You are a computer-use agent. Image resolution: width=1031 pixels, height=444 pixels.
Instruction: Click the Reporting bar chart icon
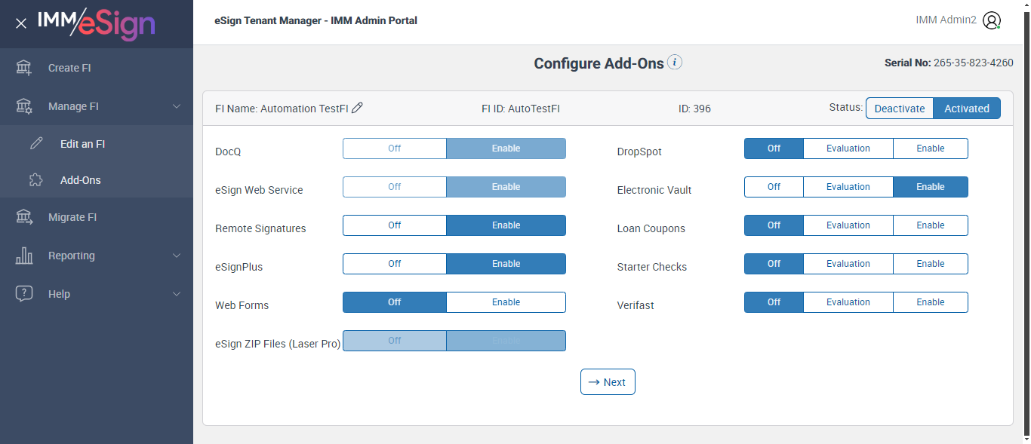click(x=24, y=256)
